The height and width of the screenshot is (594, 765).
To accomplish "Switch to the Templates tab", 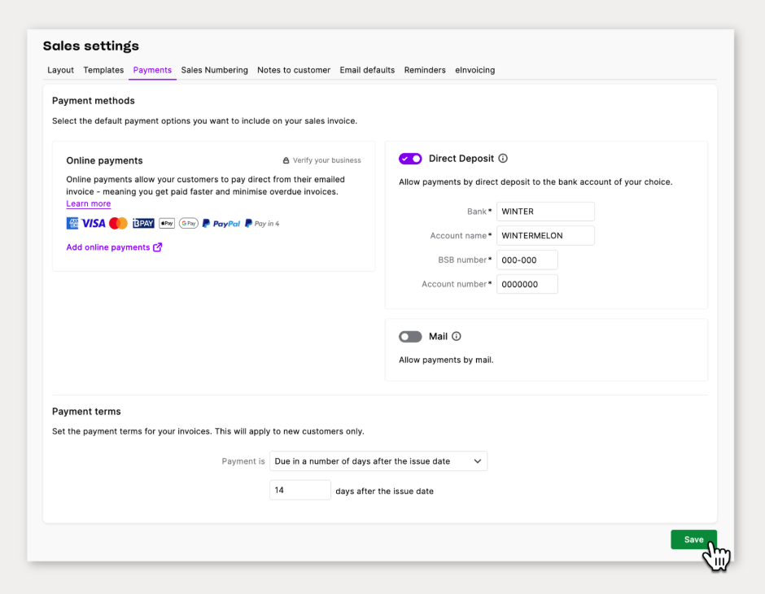I will pos(103,70).
